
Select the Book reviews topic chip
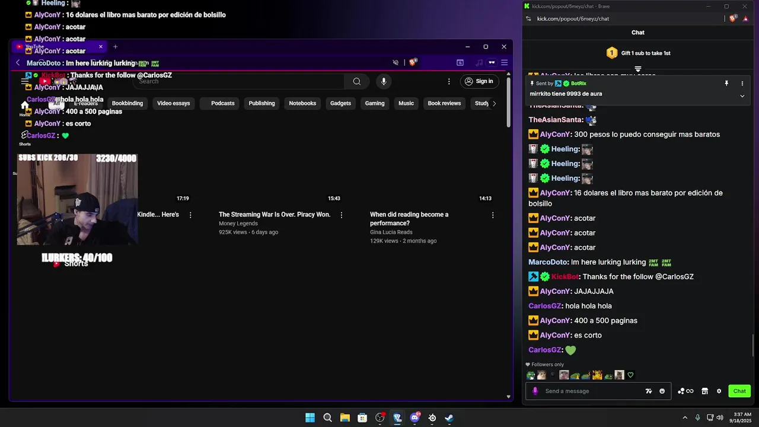[x=444, y=103]
